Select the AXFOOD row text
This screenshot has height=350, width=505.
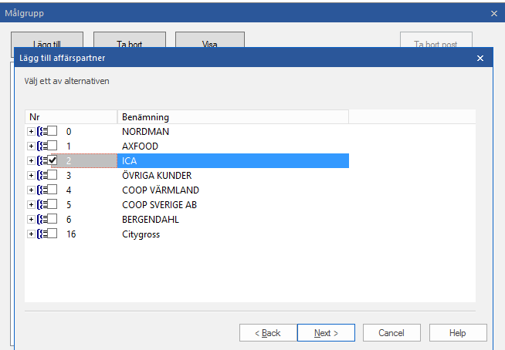pos(140,146)
